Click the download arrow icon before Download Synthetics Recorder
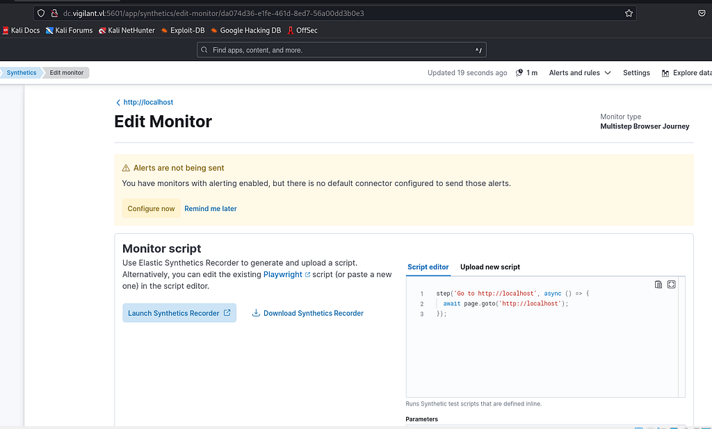 [256, 312]
